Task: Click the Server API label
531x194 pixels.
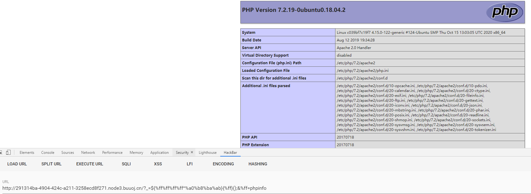Action: point(251,48)
